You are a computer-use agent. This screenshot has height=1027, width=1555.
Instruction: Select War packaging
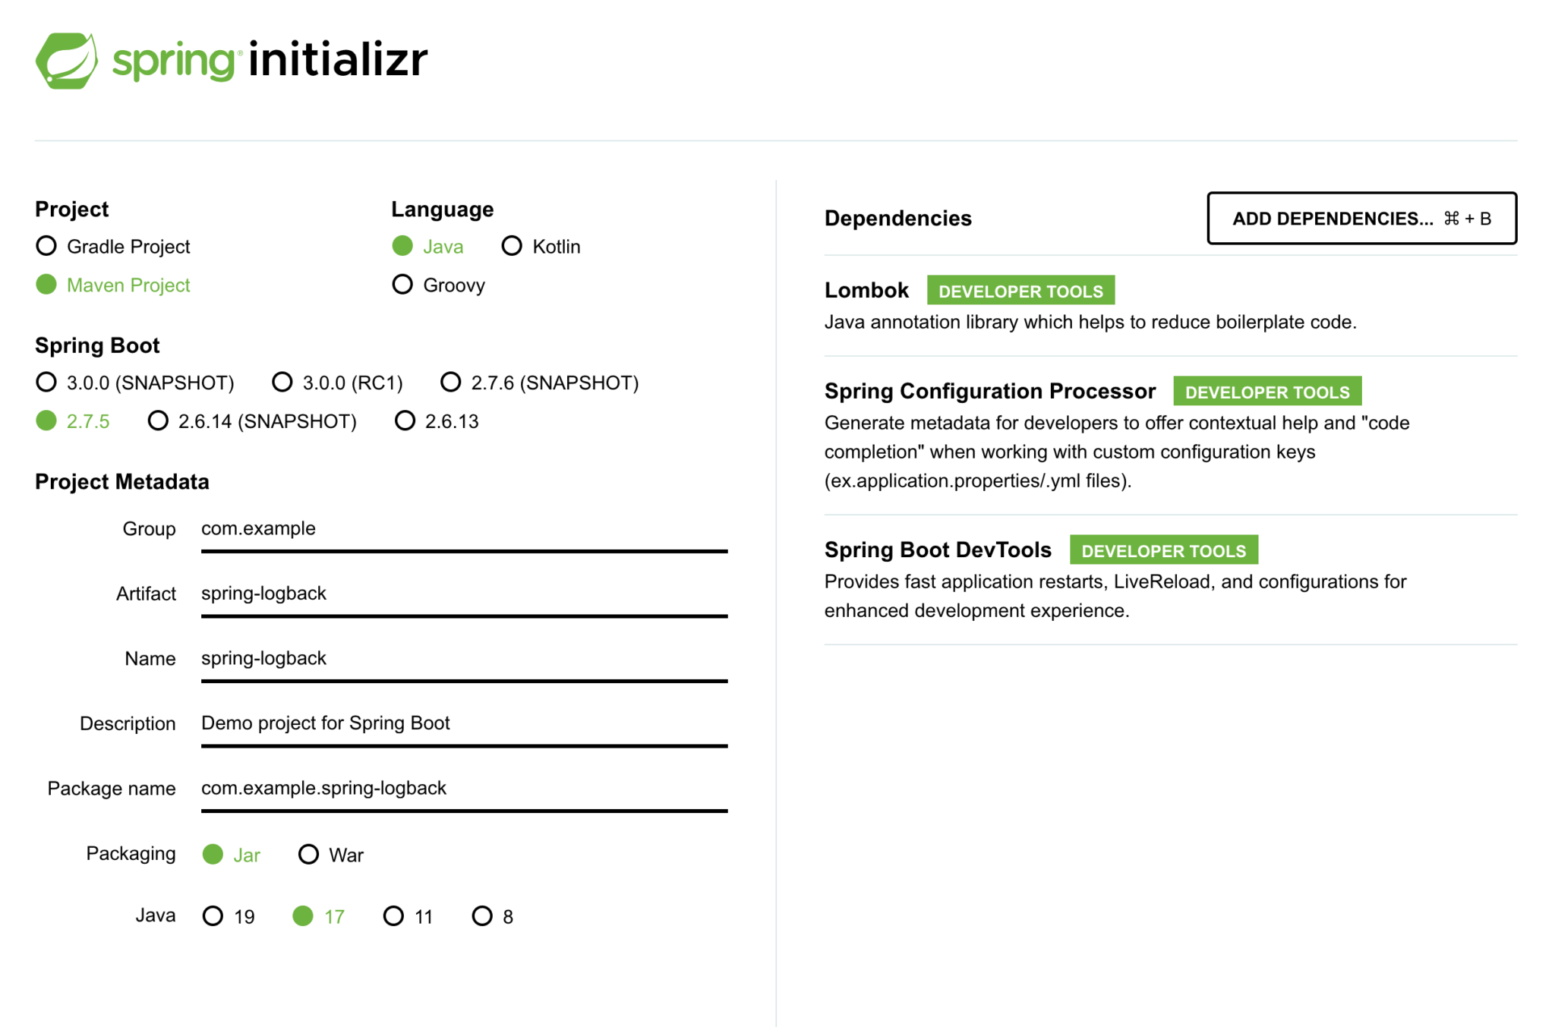pyautogui.click(x=309, y=854)
